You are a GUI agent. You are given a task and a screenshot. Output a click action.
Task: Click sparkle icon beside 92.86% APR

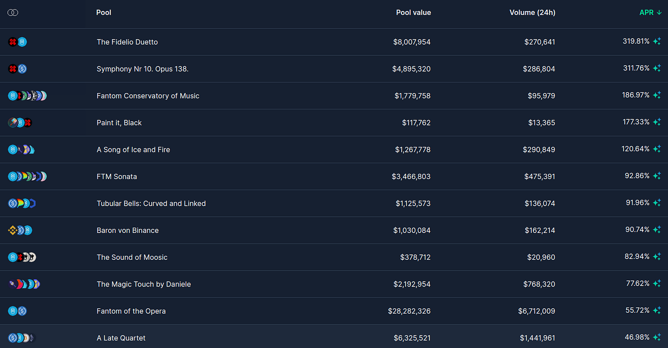pyautogui.click(x=657, y=177)
